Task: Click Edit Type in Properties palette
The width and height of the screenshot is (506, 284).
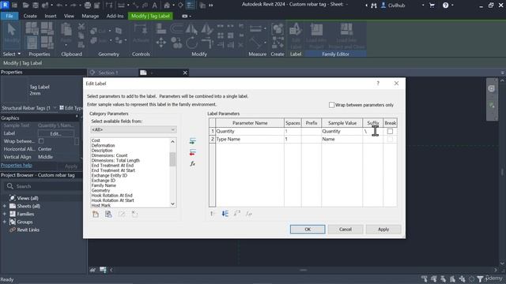Action: pyautogui.click(x=72, y=108)
